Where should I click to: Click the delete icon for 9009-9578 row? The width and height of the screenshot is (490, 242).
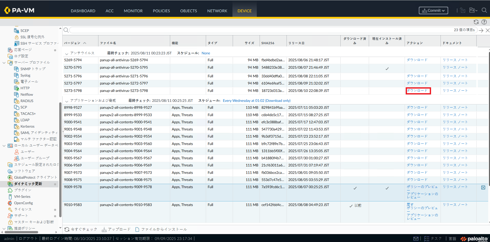pyautogui.click(x=483, y=188)
